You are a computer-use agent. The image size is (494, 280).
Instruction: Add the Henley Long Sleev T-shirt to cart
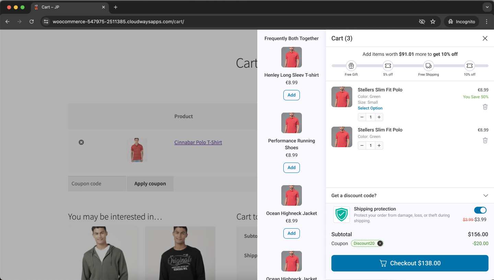291,95
